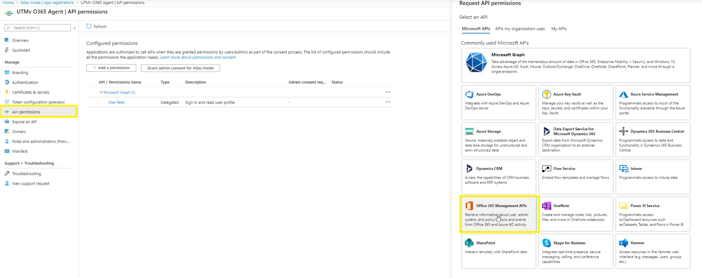Click the Microsoft Graph polyhedron logo
Viewport: 702px width, 278px height.
tap(476, 63)
